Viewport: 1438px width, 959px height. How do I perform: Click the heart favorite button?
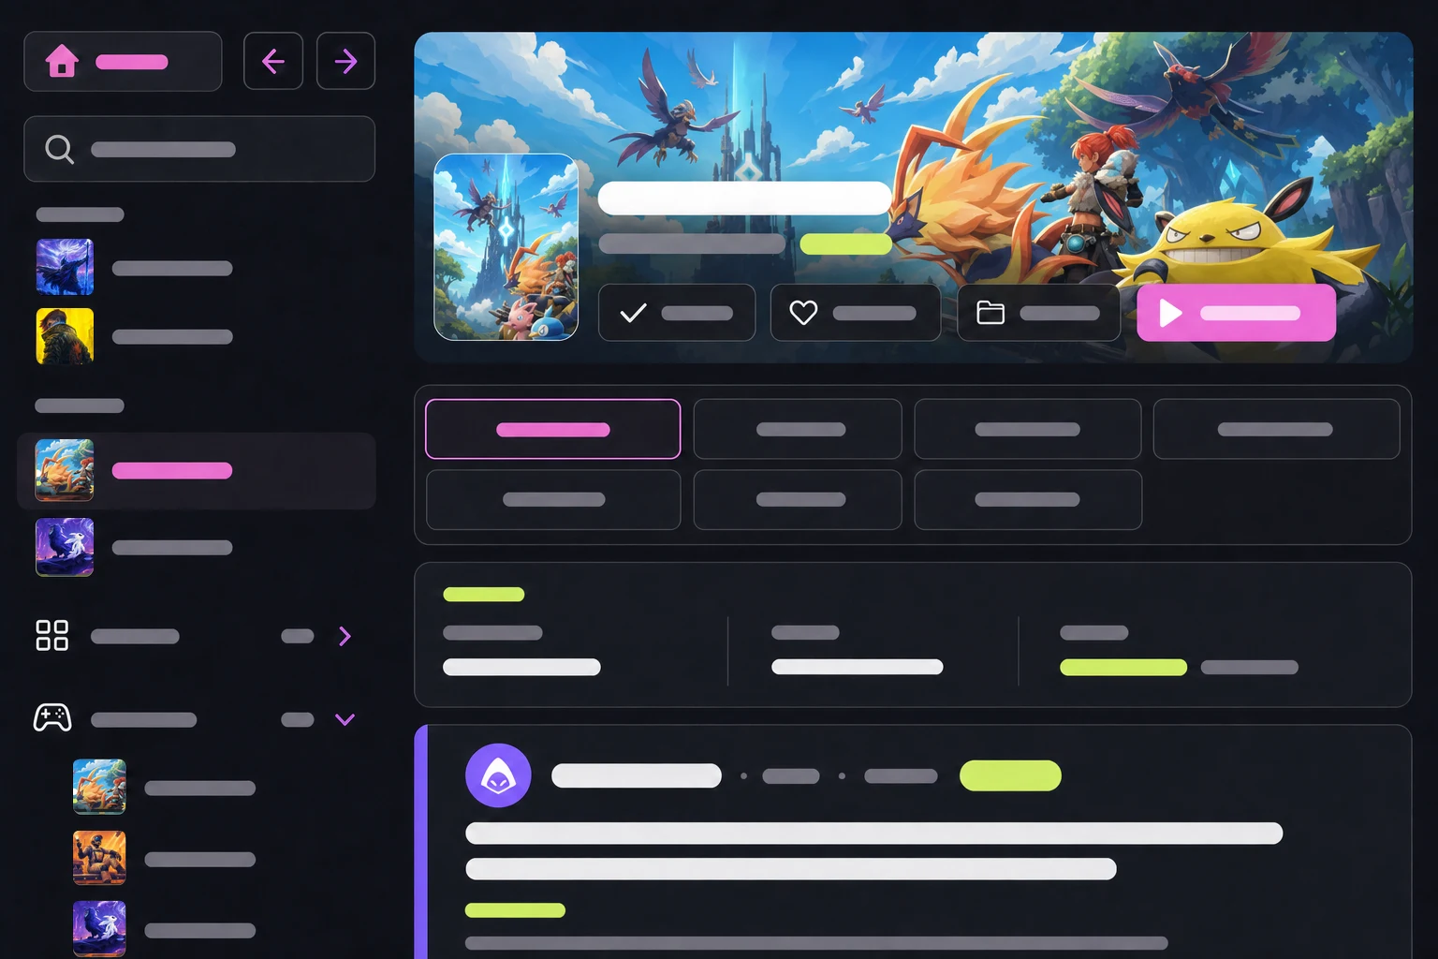click(856, 313)
